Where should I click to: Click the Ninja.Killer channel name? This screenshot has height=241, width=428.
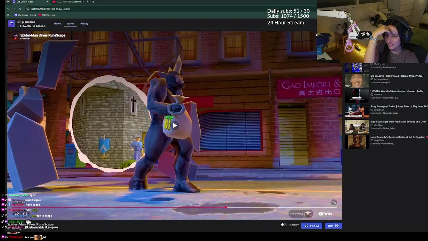pyautogui.click(x=379, y=140)
